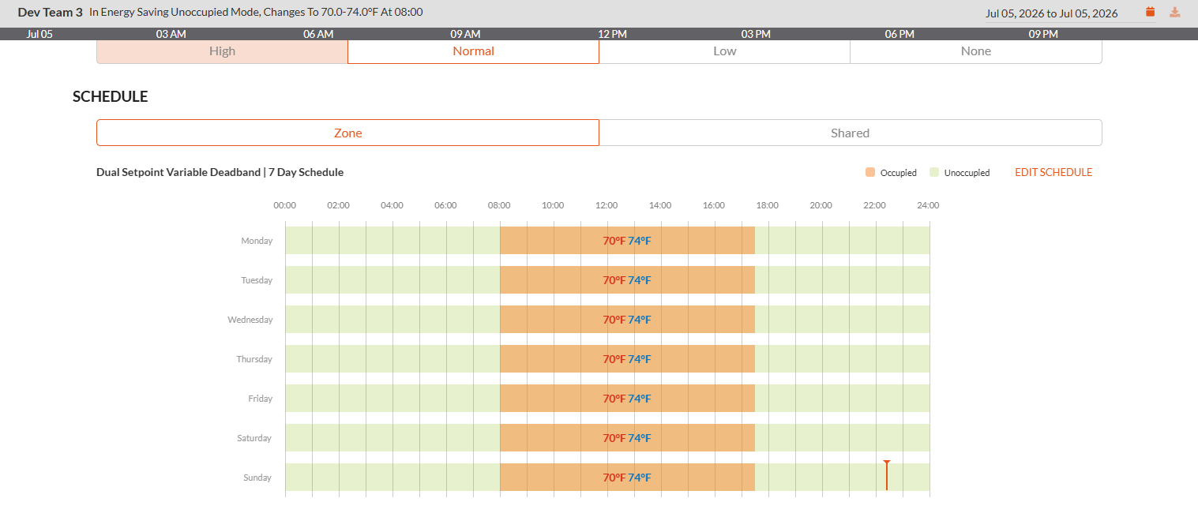Switch to the Zone schedule tab
The width and height of the screenshot is (1198, 517).
click(x=347, y=133)
